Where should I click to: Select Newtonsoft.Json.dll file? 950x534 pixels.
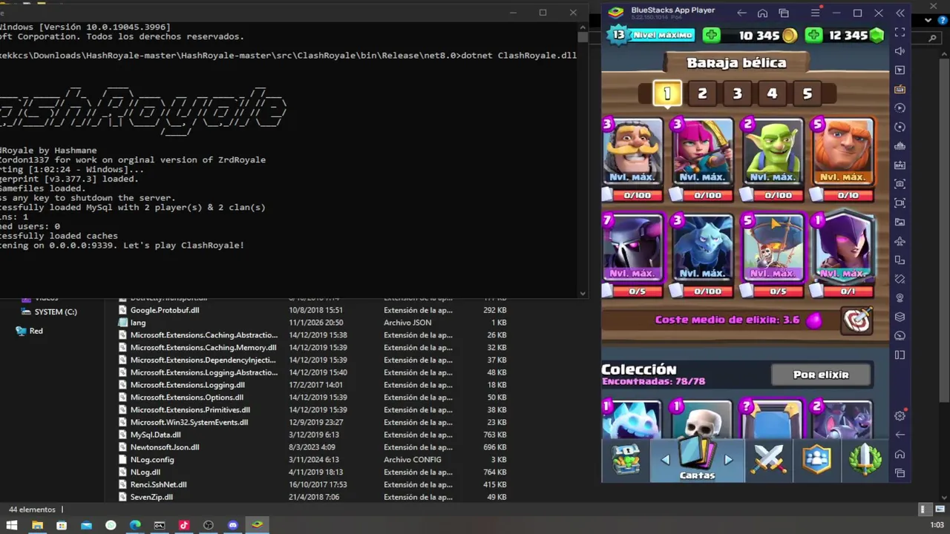(165, 447)
